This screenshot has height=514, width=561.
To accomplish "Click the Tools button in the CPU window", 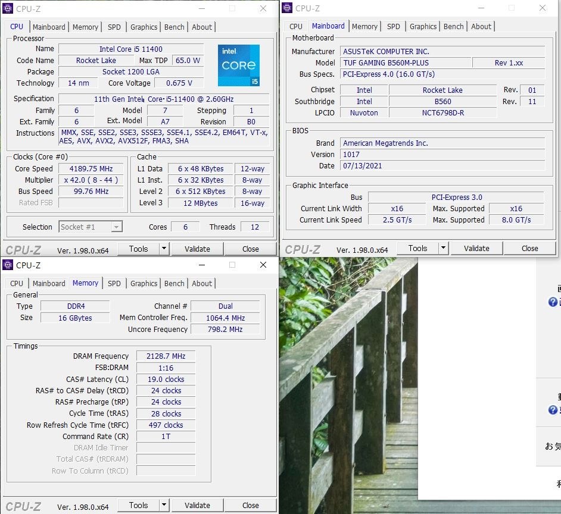I will coord(138,249).
